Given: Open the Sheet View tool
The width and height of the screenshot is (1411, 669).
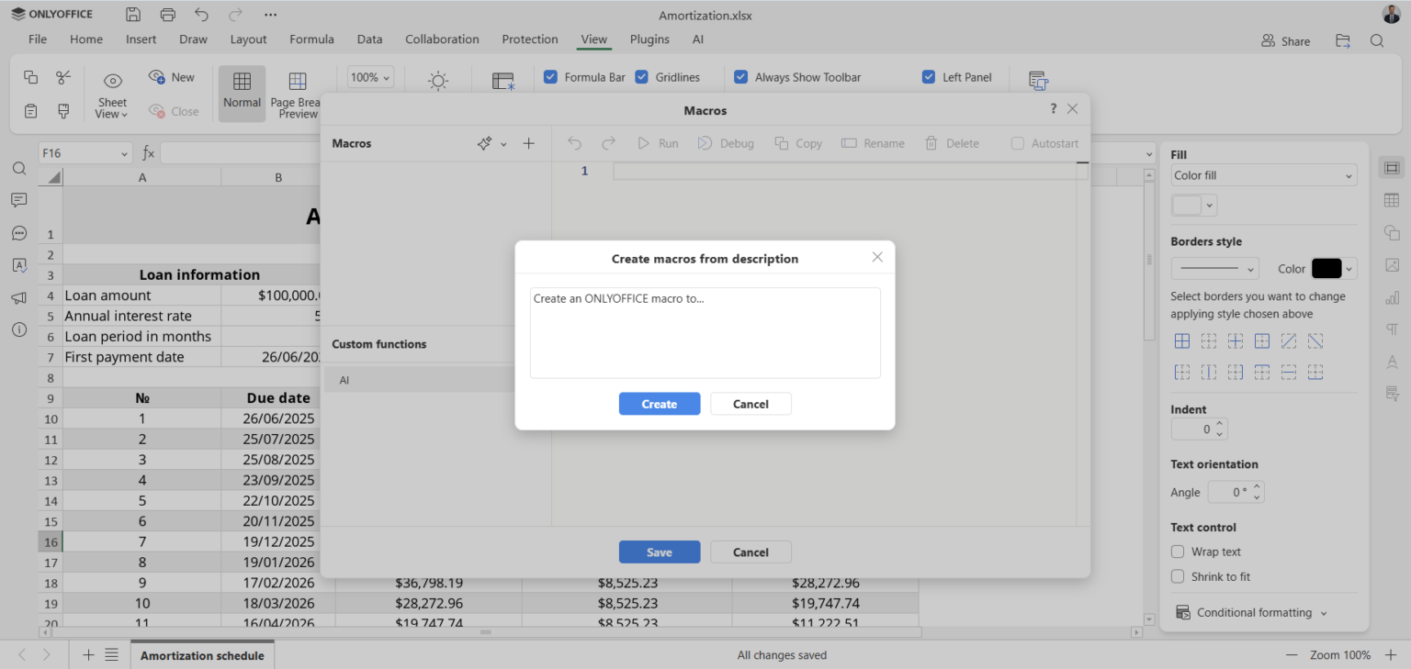Looking at the screenshot, I should tap(112, 95).
